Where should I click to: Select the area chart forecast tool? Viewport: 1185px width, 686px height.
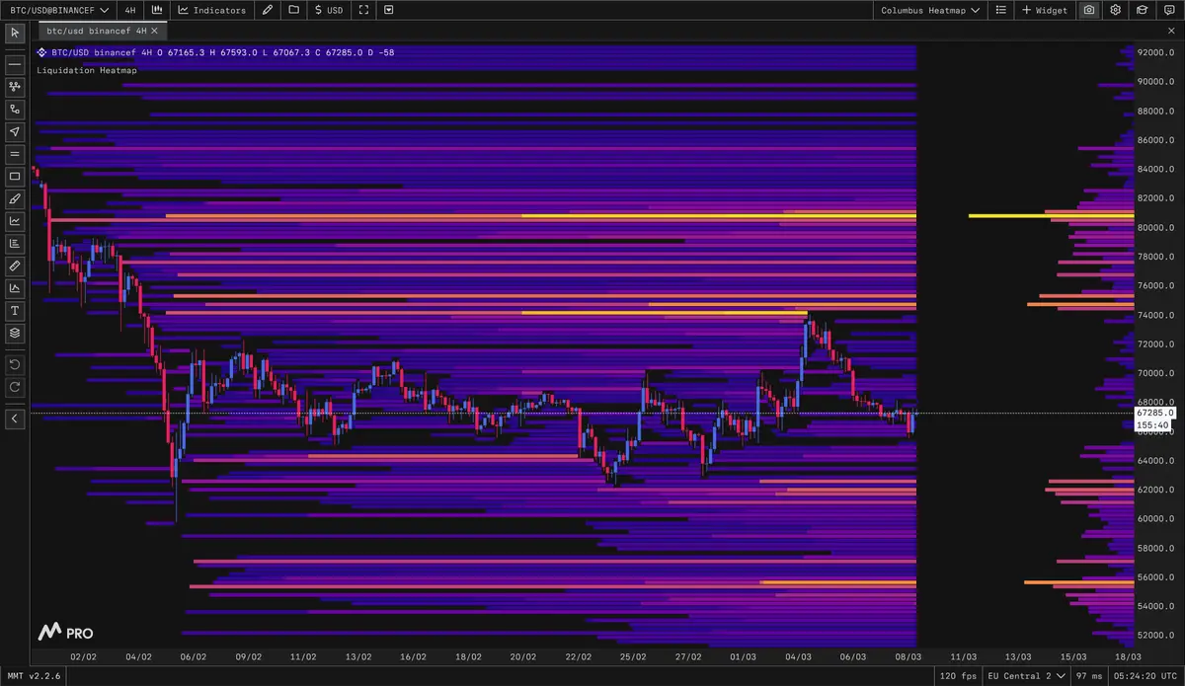(x=15, y=288)
